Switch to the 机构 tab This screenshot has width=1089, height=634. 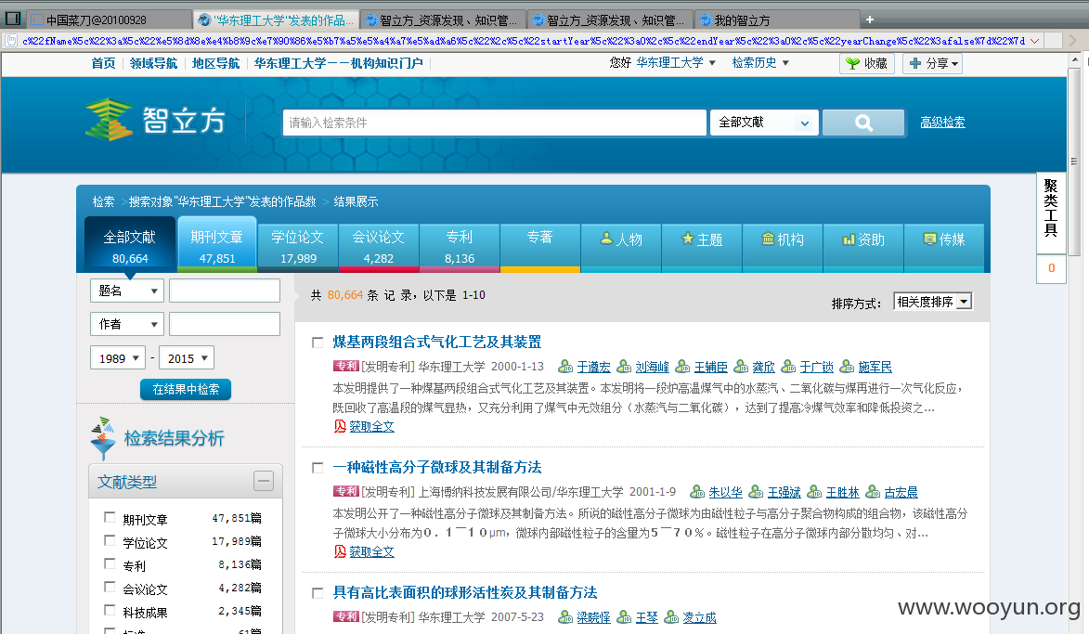(783, 248)
